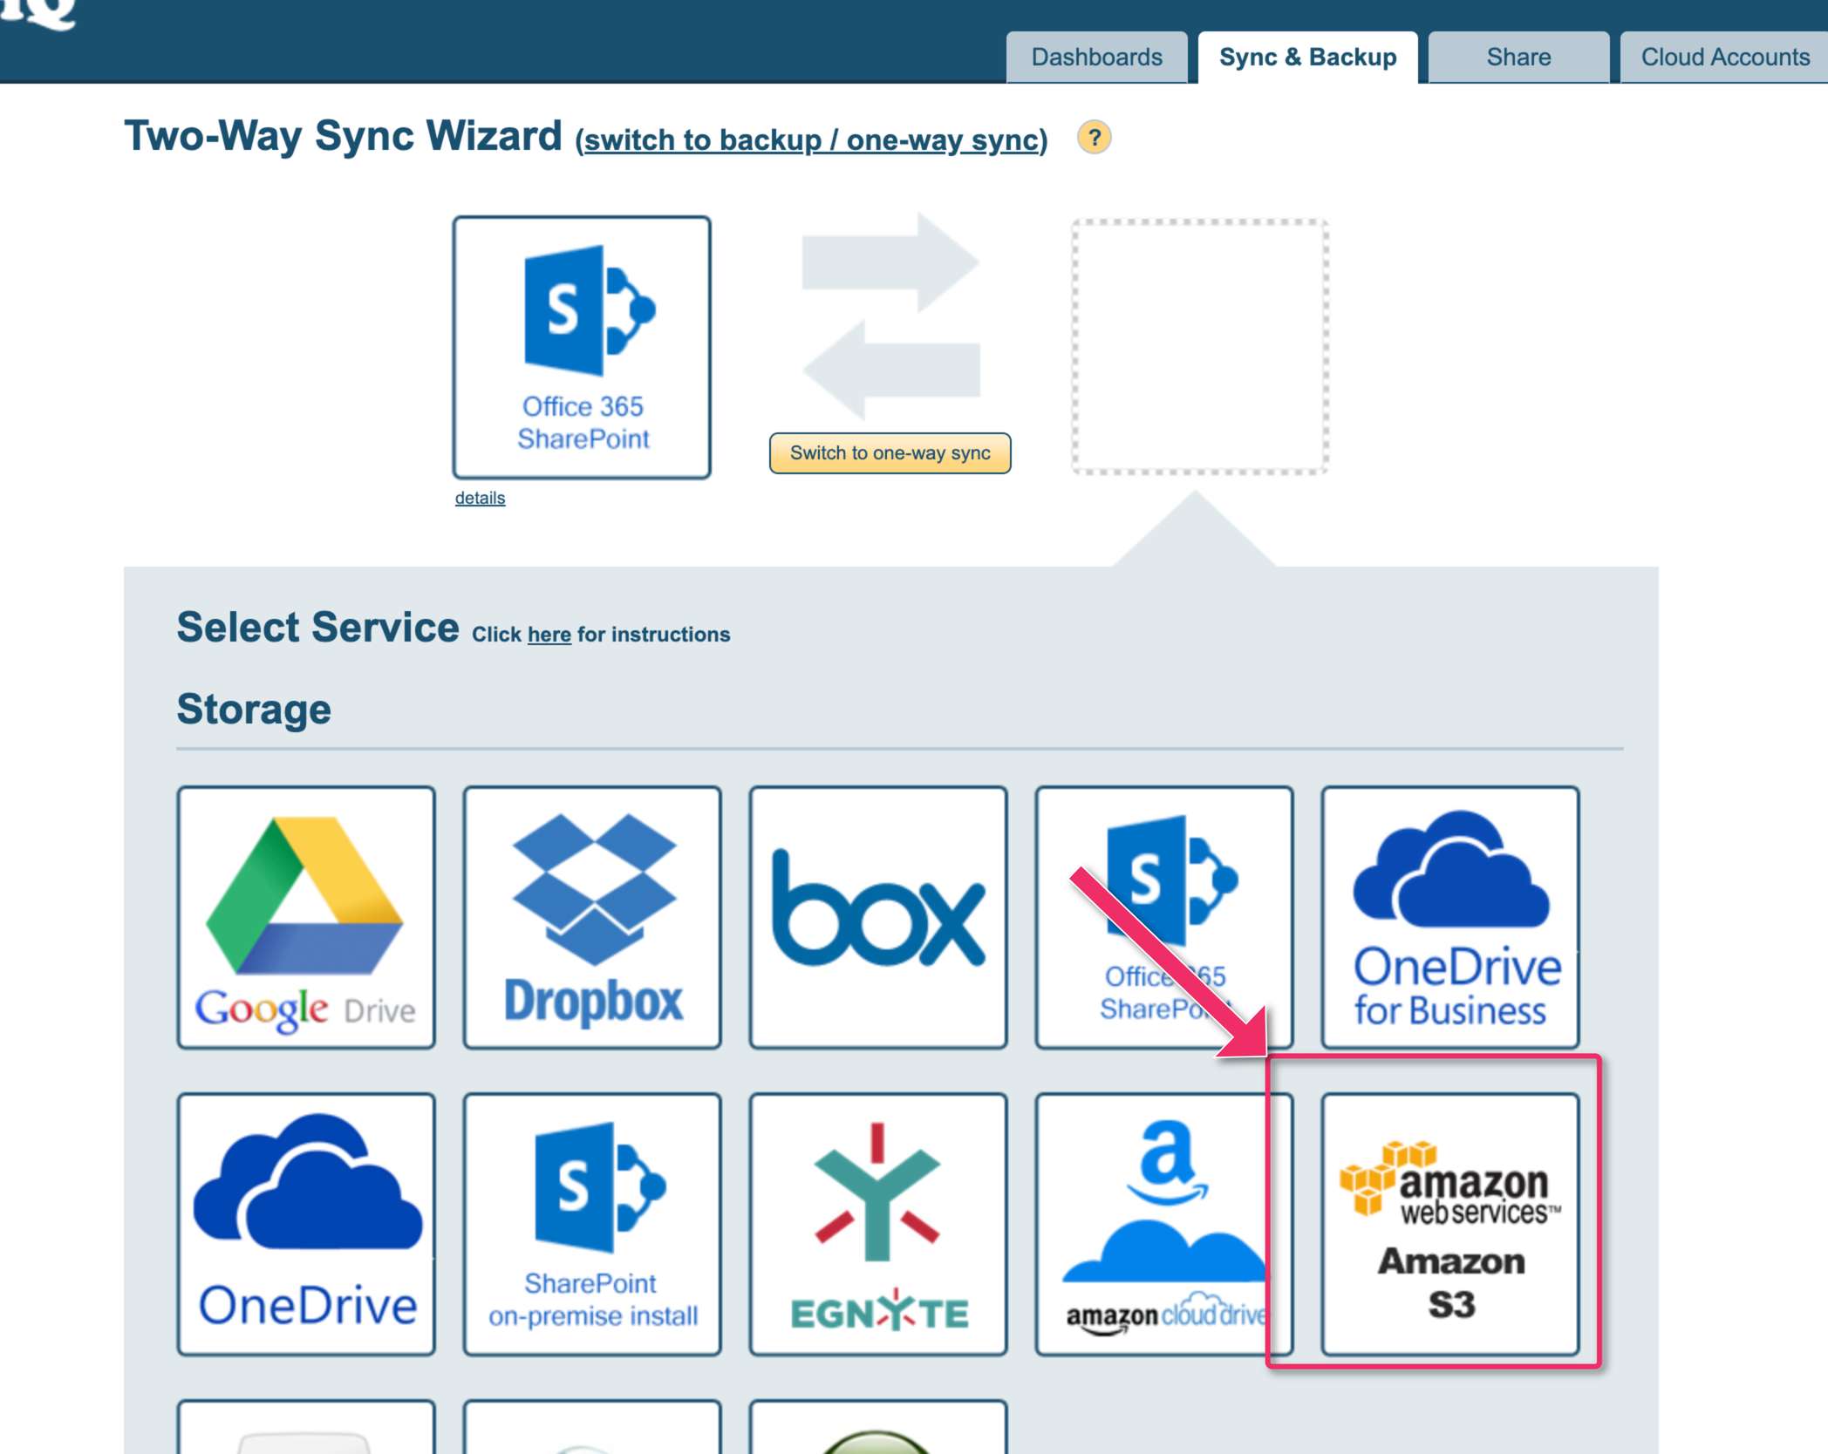Go to the Cloud Accounts tab
Viewport: 1828px width, 1454px height.
click(1724, 58)
